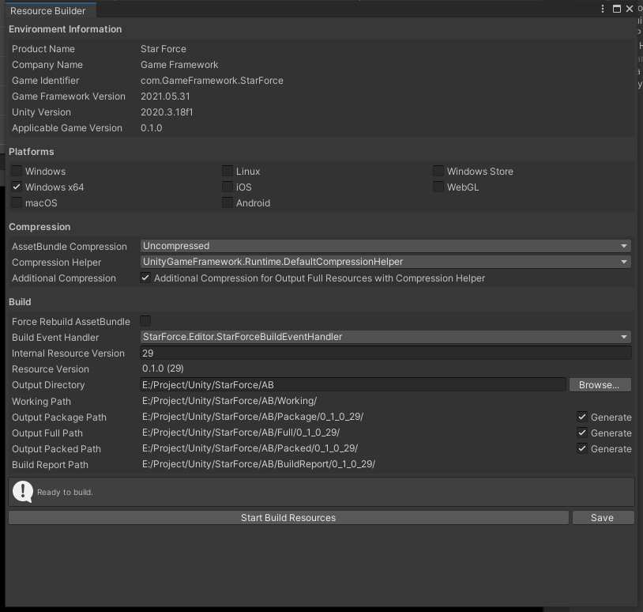Click the Output Packed Path value text
Viewport: 643px width, 612px height.
click(x=250, y=448)
